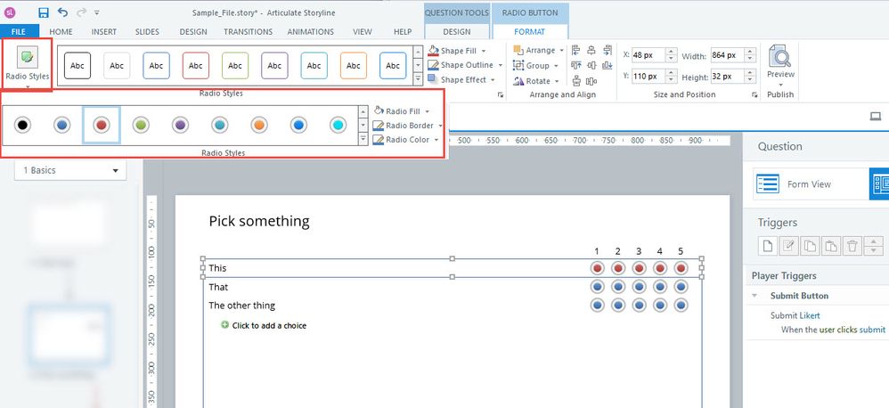Viewport: 889px width, 408px height.
Task: Click the Align Top icon
Action: 576,65
